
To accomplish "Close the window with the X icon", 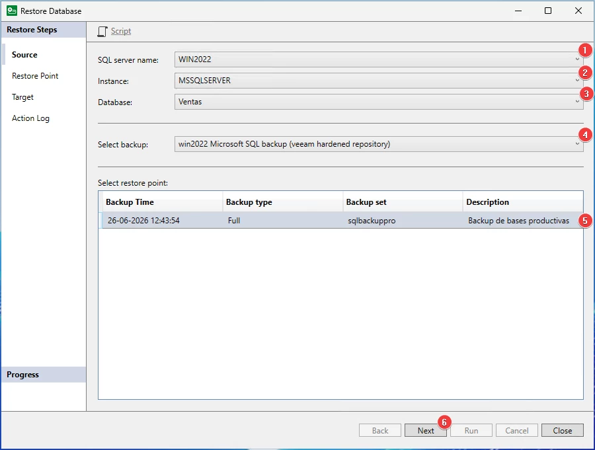I will (578, 11).
